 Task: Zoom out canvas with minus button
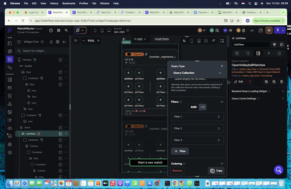pos(84,40)
